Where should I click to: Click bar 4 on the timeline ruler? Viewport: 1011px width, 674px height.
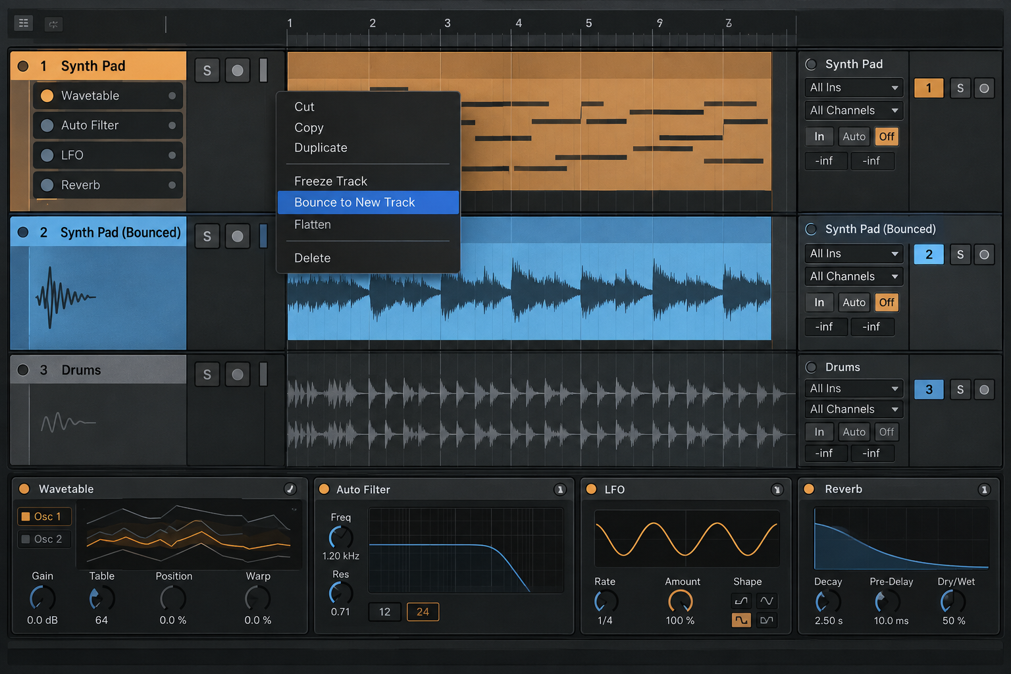[519, 23]
